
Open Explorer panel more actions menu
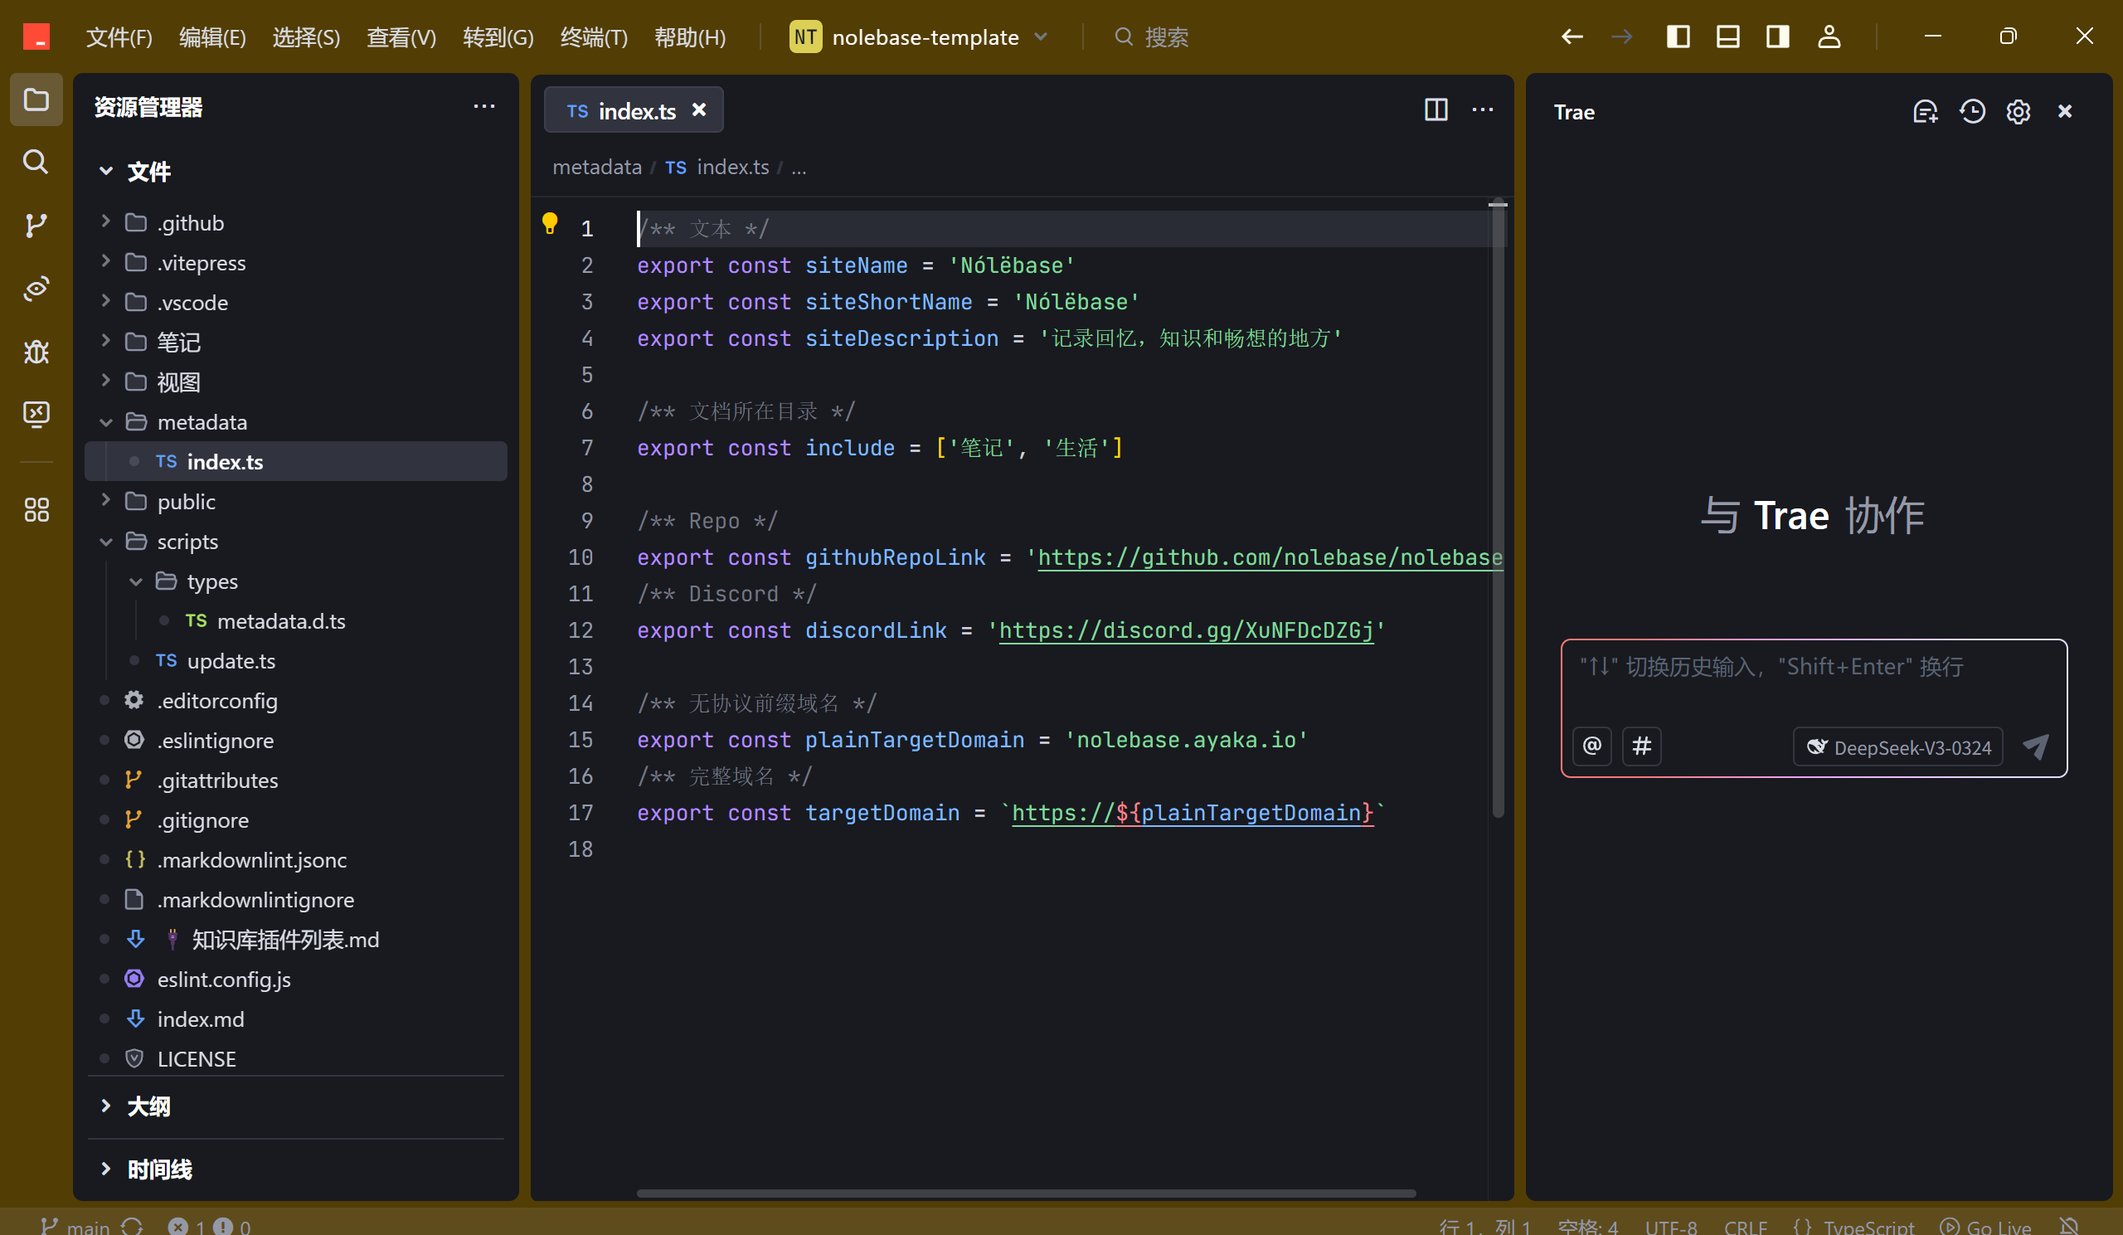coord(483,106)
